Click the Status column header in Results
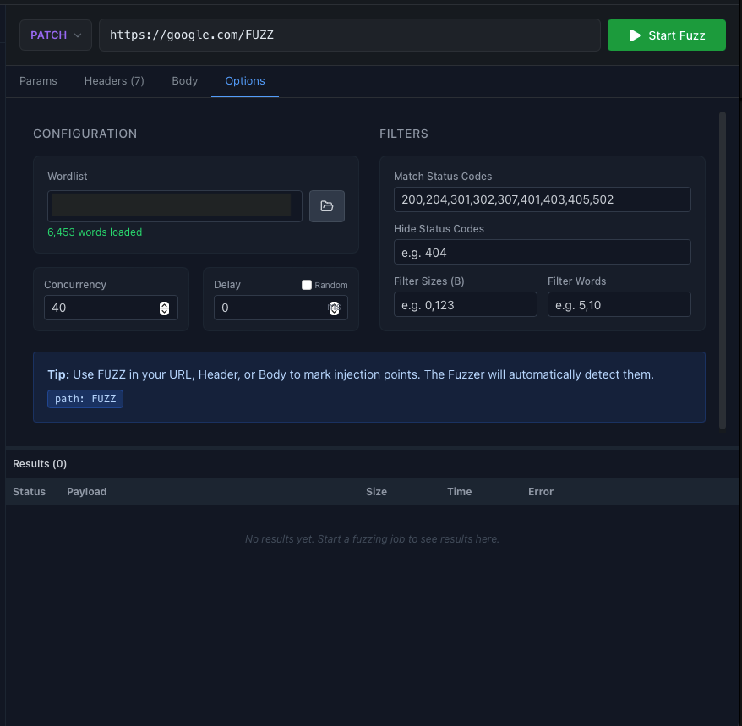This screenshot has width=742, height=726. pos(29,491)
